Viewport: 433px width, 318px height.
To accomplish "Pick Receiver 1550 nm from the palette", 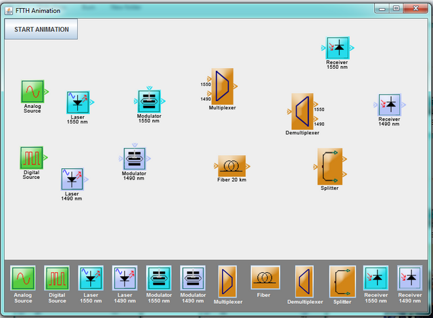I will click(376, 277).
